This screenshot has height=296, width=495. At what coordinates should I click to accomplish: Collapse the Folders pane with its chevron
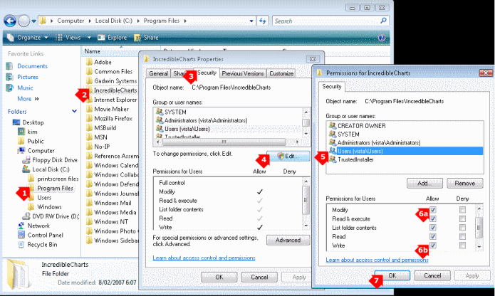[75, 111]
